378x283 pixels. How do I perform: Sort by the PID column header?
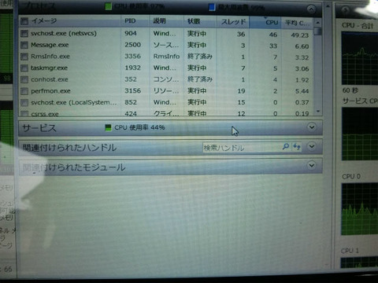coord(130,21)
